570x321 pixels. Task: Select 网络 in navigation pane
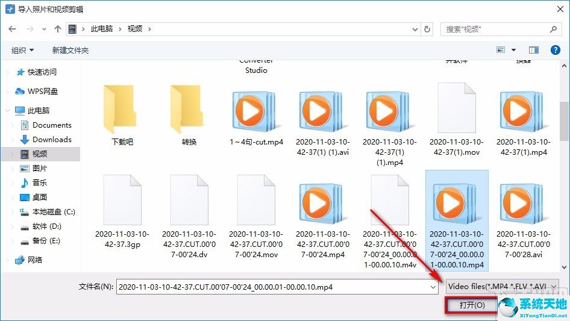click(29, 260)
